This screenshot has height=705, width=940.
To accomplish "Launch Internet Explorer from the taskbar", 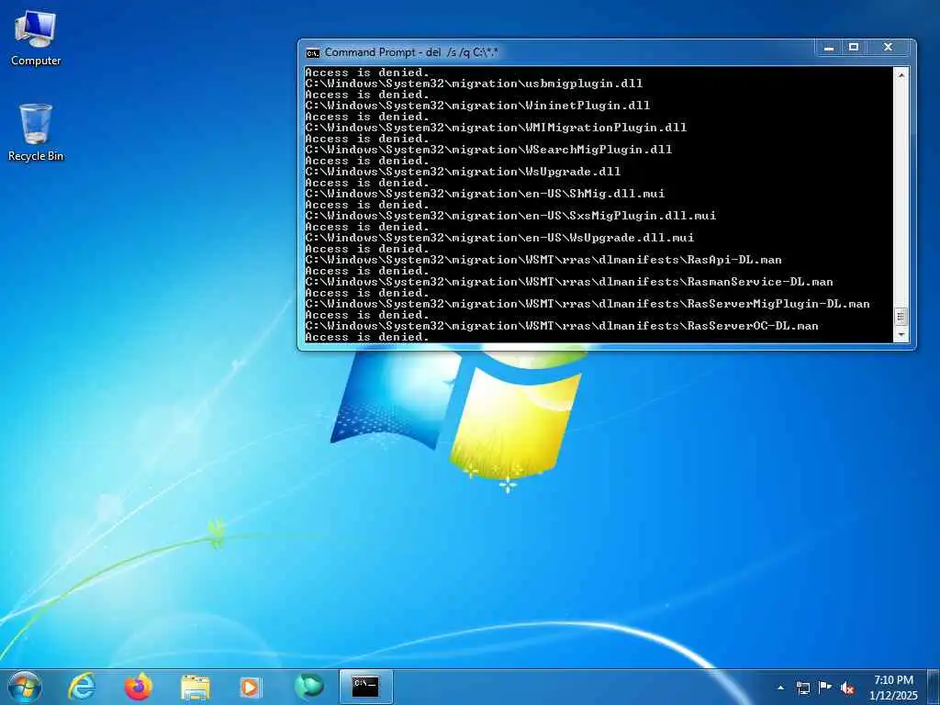I will point(82,687).
